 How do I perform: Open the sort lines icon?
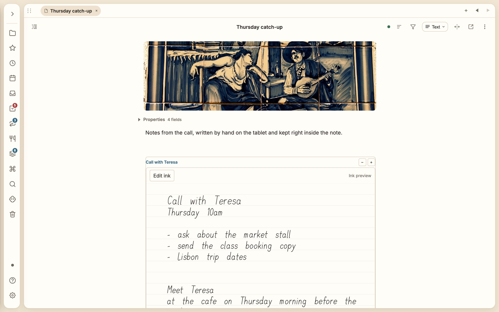[x=399, y=27]
